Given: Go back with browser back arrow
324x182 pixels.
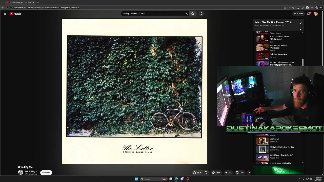Looking at the screenshot, I should pyautogui.click(x=3, y=8).
